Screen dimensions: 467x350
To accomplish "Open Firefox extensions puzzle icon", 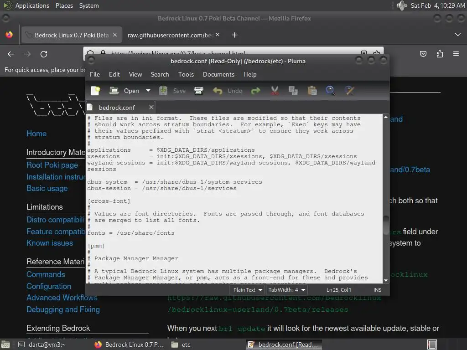I will (x=440, y=54).
